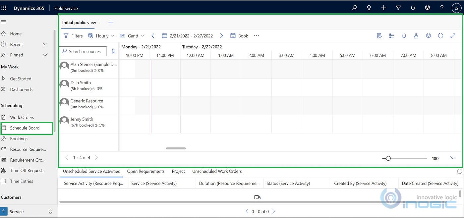Image resolution: width=464 pixels, height=218 pixels.
Task: Open Time Off Requests in the sidebar
Action: point(27,171)
